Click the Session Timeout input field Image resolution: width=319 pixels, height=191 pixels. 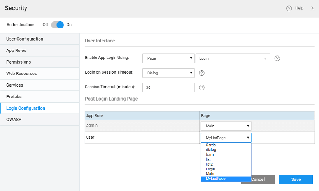coord(168,88)
